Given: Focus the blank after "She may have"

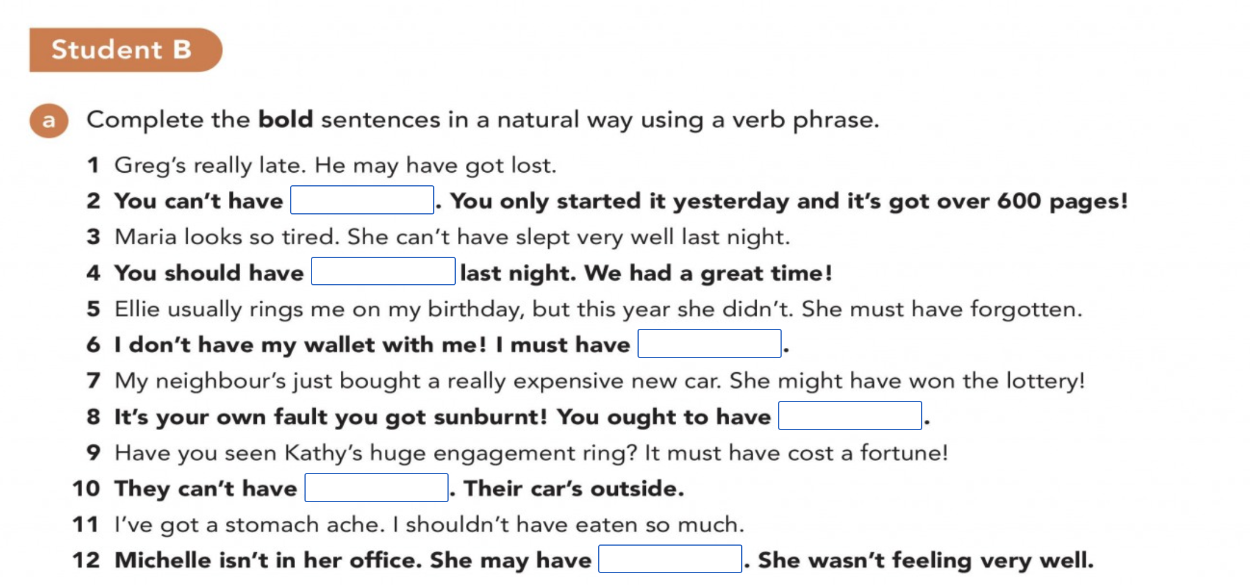Looking at the screenshot, I should click(x=670, y=559).
